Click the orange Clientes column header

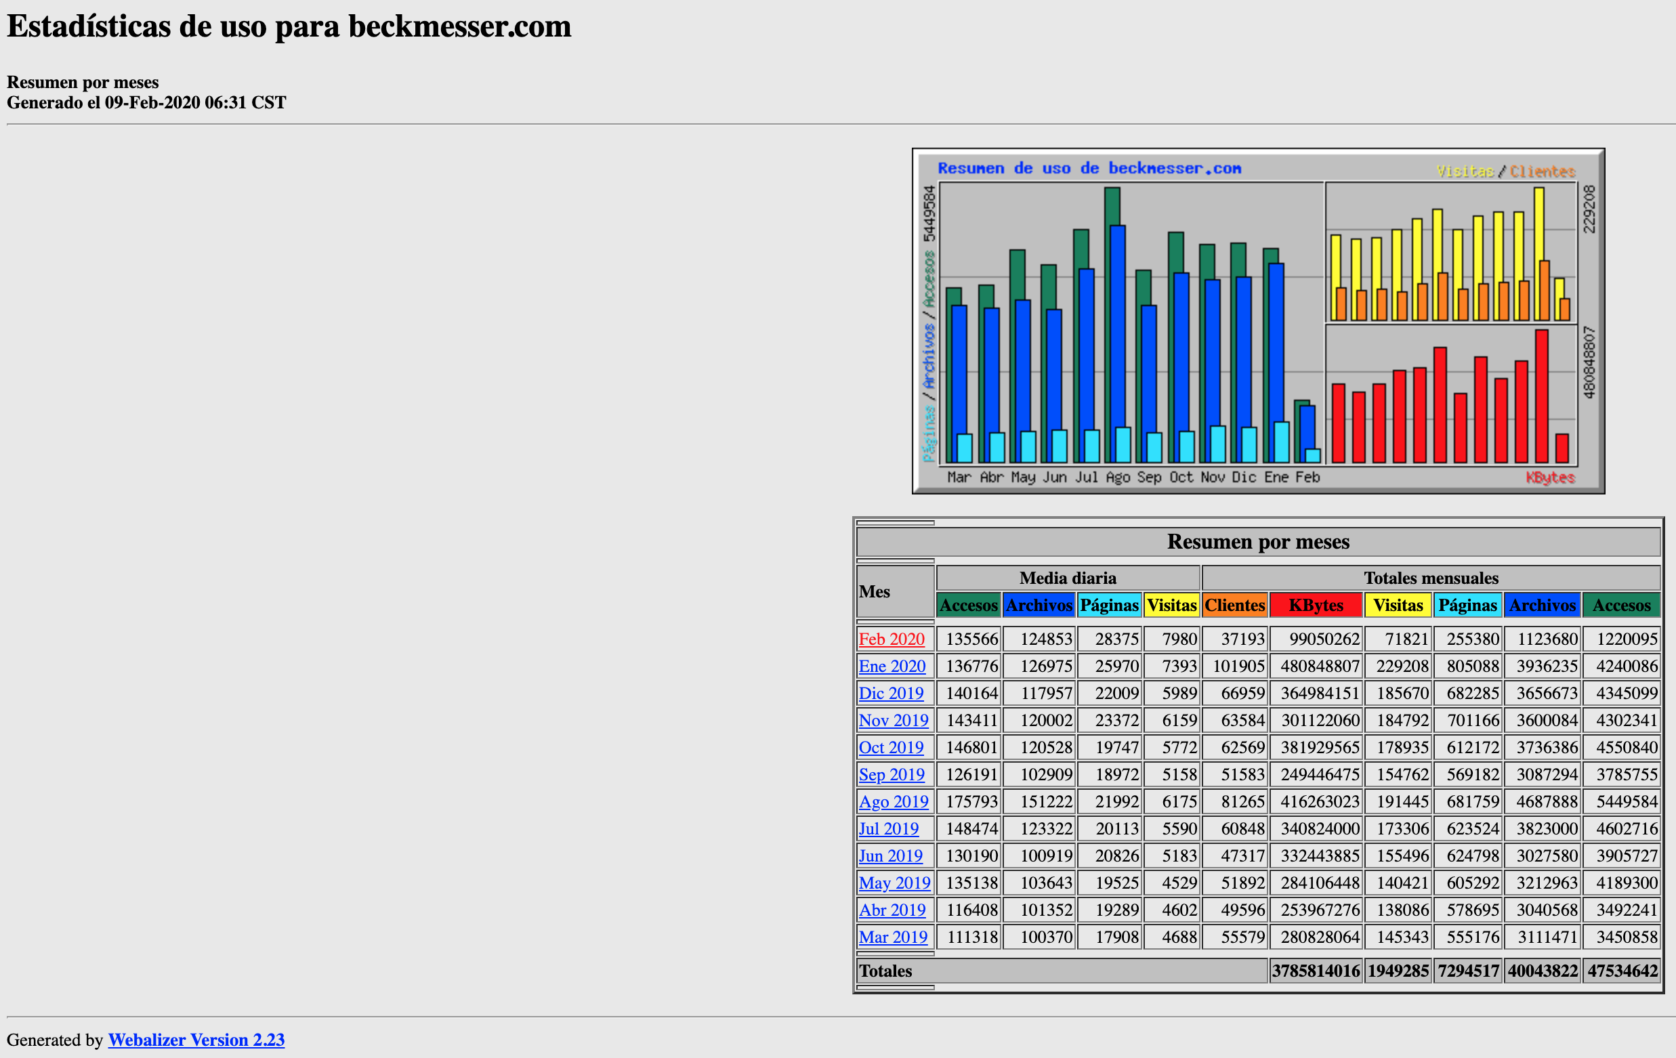tap(1234, 606)
